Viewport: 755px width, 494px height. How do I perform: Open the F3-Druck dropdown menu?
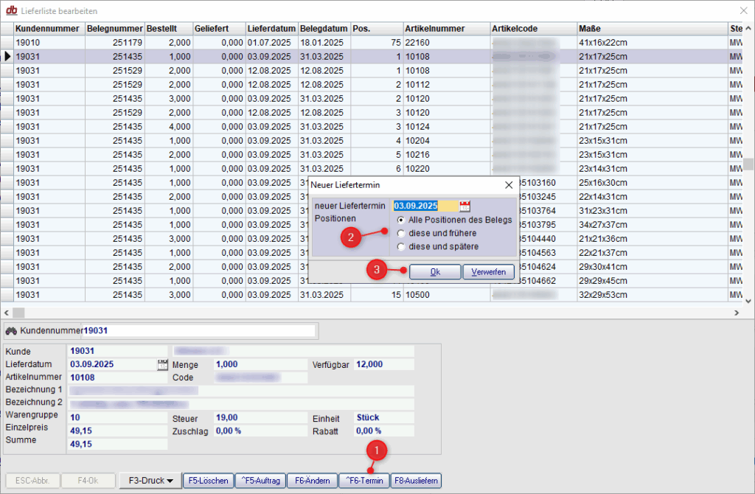[x=150, y=481]
